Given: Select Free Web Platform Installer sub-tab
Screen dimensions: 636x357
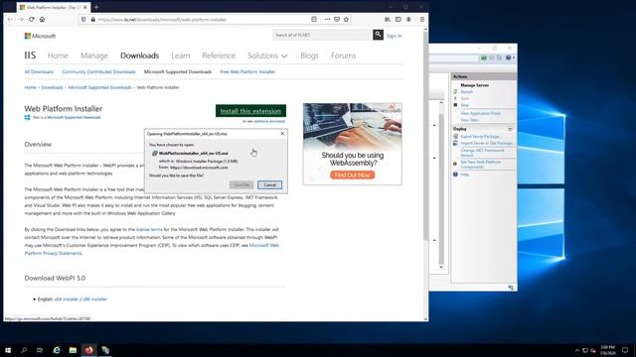Looking at the screenshot, I should pyautogui.click(x=247, y=71).
